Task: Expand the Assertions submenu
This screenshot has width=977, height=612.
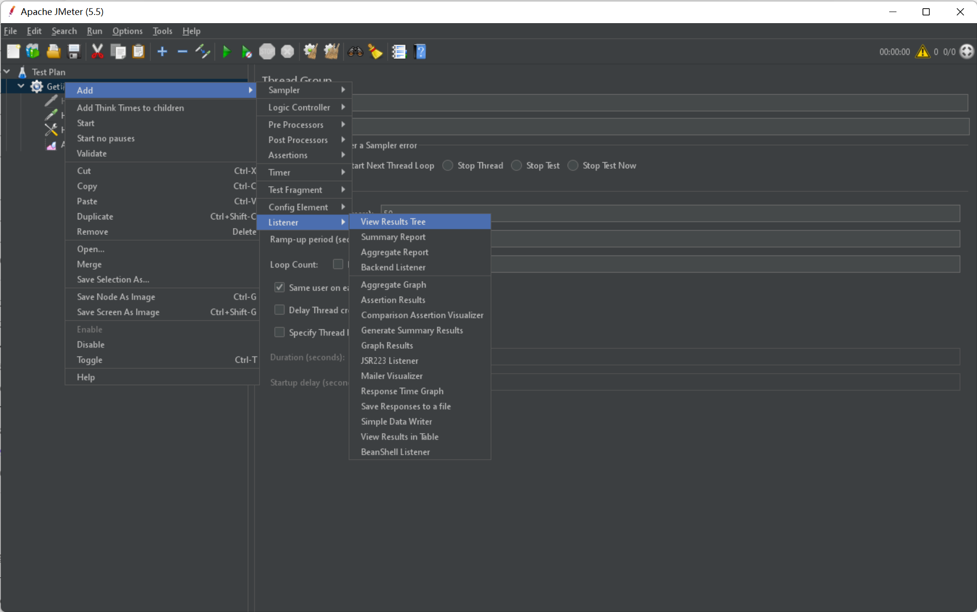Action: tap(304, 155)
